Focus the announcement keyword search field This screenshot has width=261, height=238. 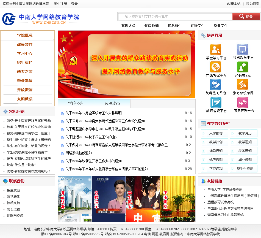coord(175,17)
